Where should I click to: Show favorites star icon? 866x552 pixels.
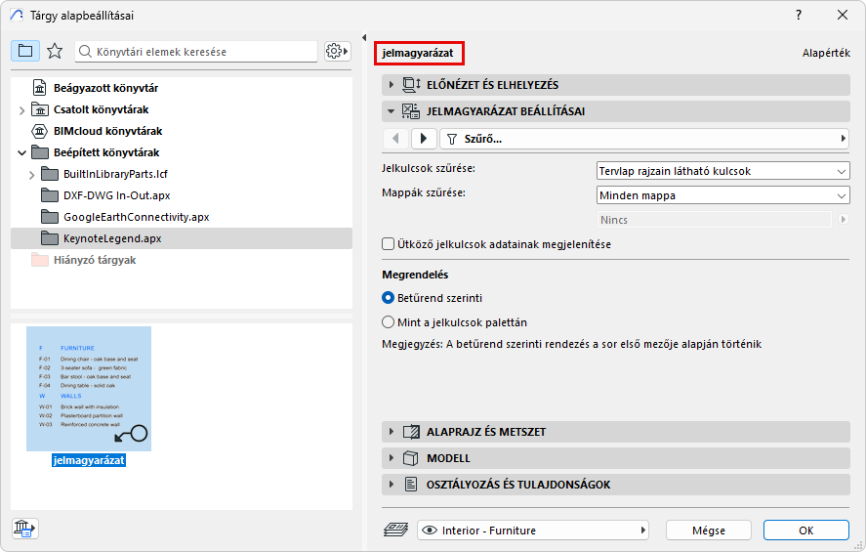point(55,51)
